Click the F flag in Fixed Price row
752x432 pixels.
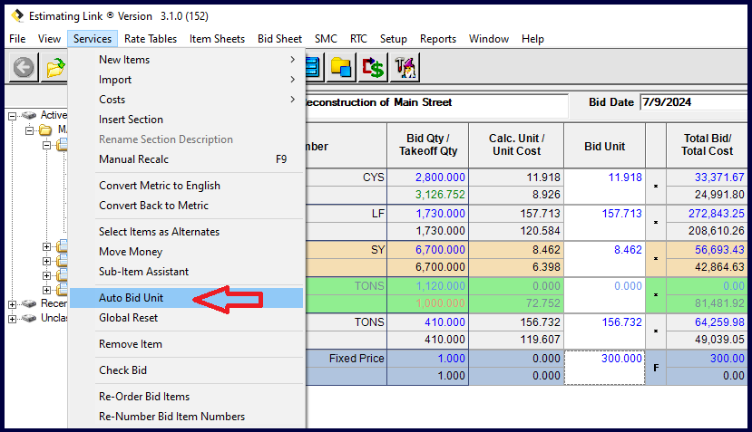coord(656,368)
